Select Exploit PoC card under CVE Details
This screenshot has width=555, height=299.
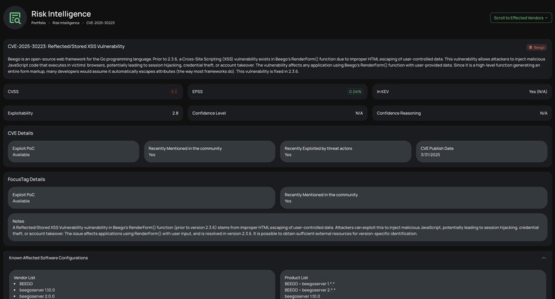[74, 152]
